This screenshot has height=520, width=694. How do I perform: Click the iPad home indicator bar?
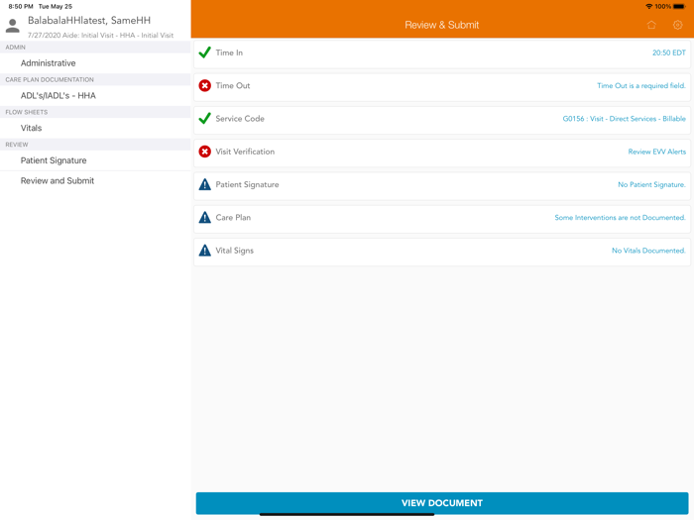tap(347, 514)
